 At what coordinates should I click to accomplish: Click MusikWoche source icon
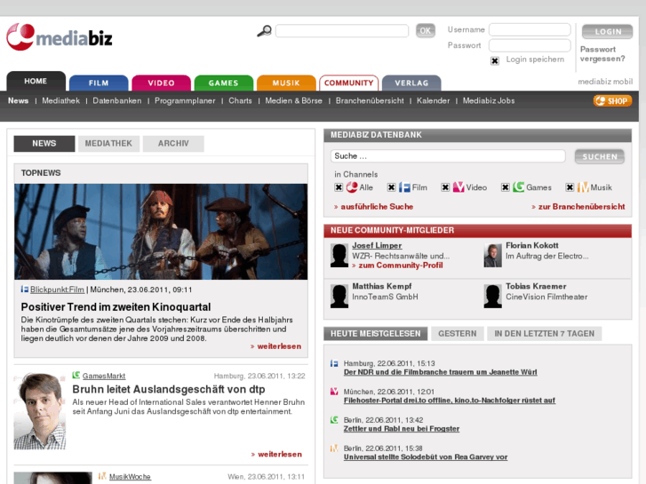(102, 476)
